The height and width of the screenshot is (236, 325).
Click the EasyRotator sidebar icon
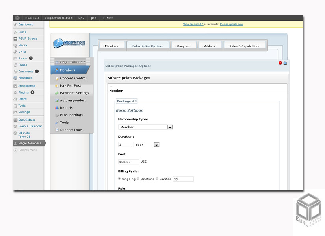[x=15, y=120]
